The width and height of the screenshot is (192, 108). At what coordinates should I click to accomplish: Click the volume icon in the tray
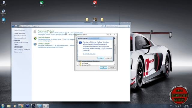click(x=178, y=106)
